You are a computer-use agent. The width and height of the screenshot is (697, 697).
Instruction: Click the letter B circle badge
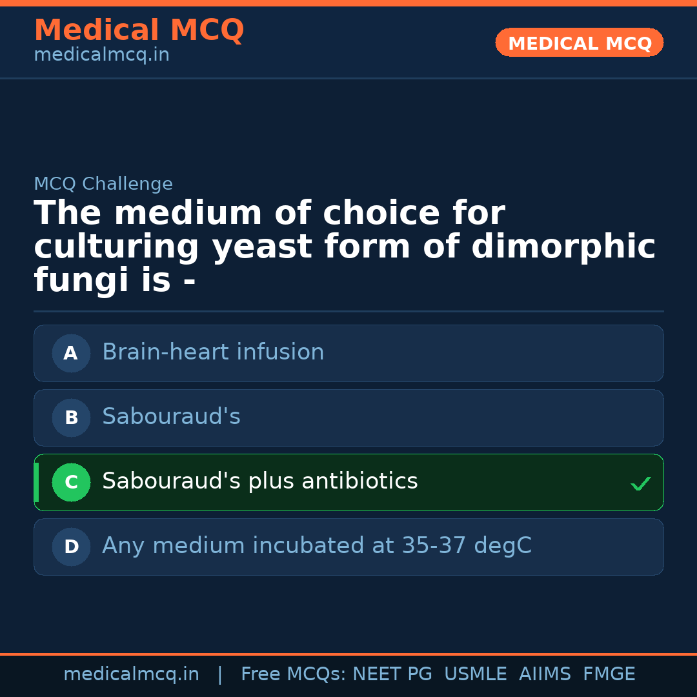pyautogui.click(x=71, y=418)
